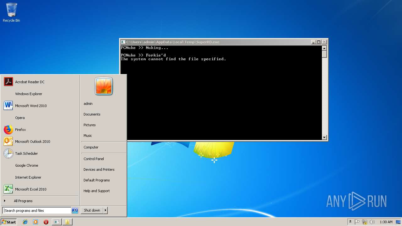Open Music from Start menu
Image resolution: width=402 pixels, height=226 pixels.
(104, 136)
